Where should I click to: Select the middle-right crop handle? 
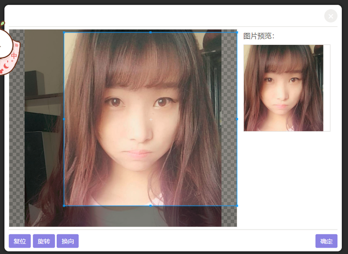click(x=237, y=119)
